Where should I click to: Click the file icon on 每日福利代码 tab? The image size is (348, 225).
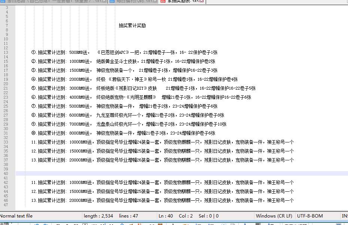[x=112, y=1]
